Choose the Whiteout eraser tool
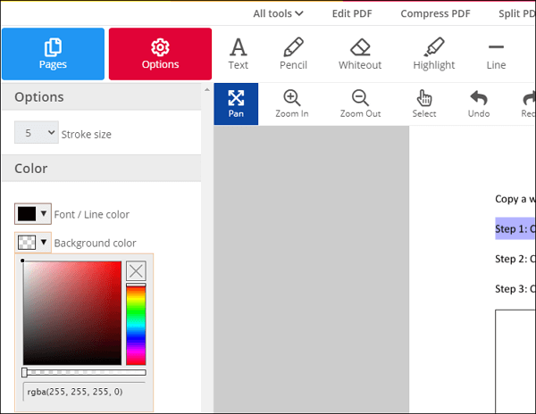The height and width of the screenshot is (414, 536). click(360, 54)
